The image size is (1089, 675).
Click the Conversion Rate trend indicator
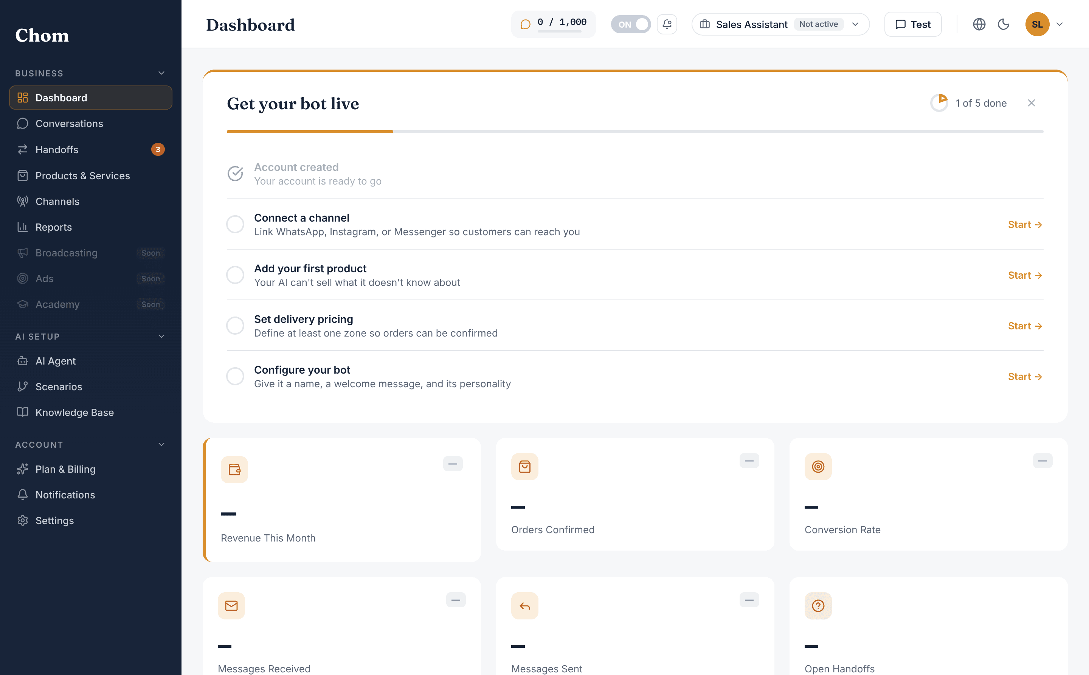(x=1042, y=461)
